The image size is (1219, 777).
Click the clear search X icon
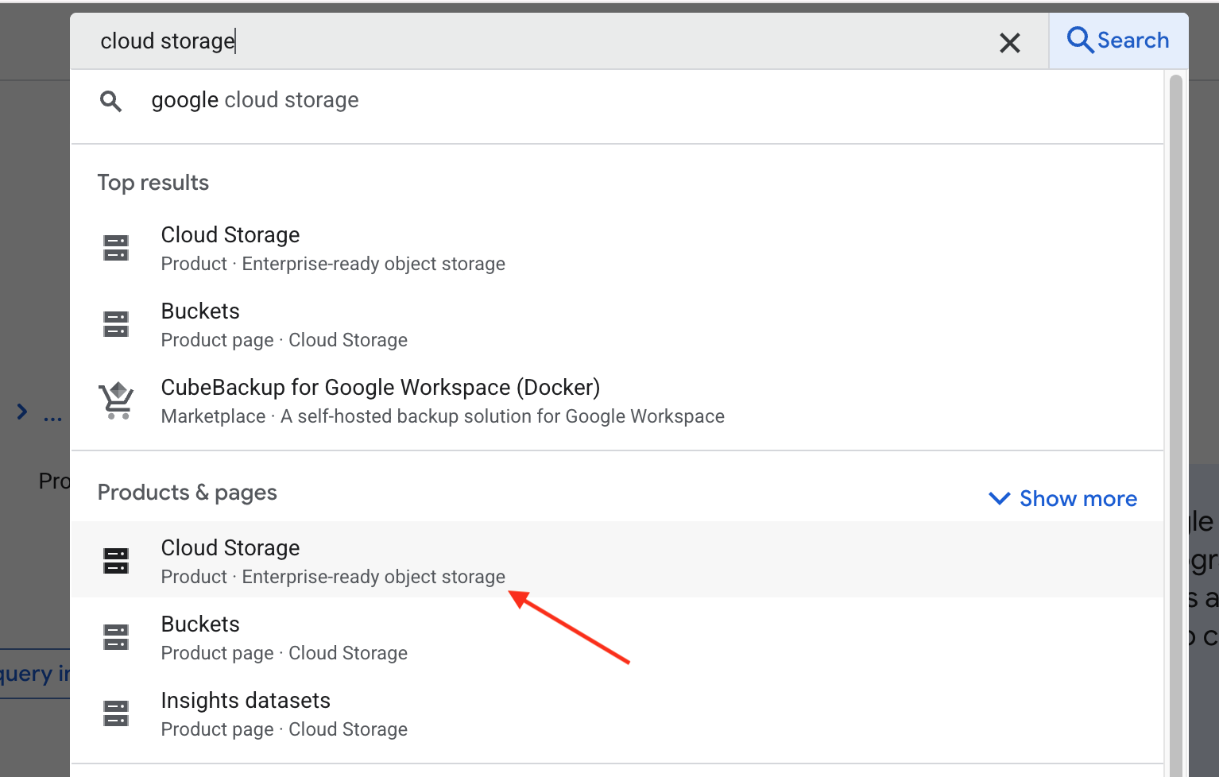(1009, 42)
